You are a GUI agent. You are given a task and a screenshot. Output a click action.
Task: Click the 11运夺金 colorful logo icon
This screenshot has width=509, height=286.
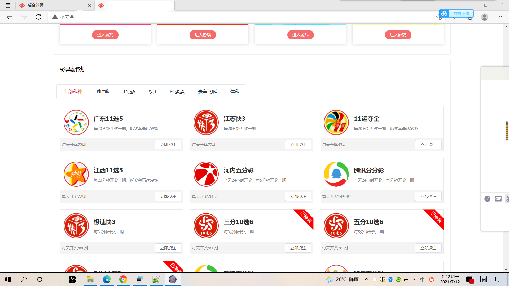click(x=336, y=123)
